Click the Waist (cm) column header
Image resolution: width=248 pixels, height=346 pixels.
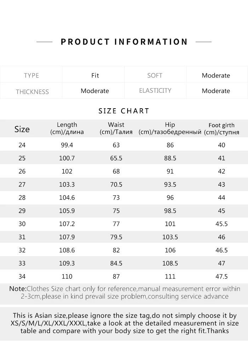tap(116, 128)
